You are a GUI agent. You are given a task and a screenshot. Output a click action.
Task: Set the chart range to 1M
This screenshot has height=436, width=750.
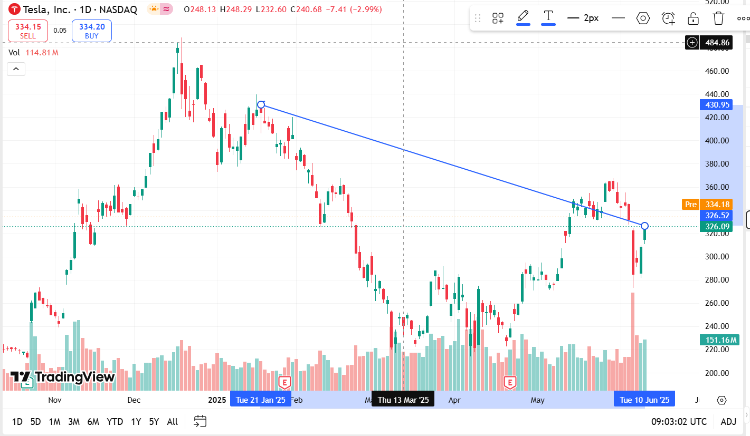pyautogui.click(x=54, y=422)
